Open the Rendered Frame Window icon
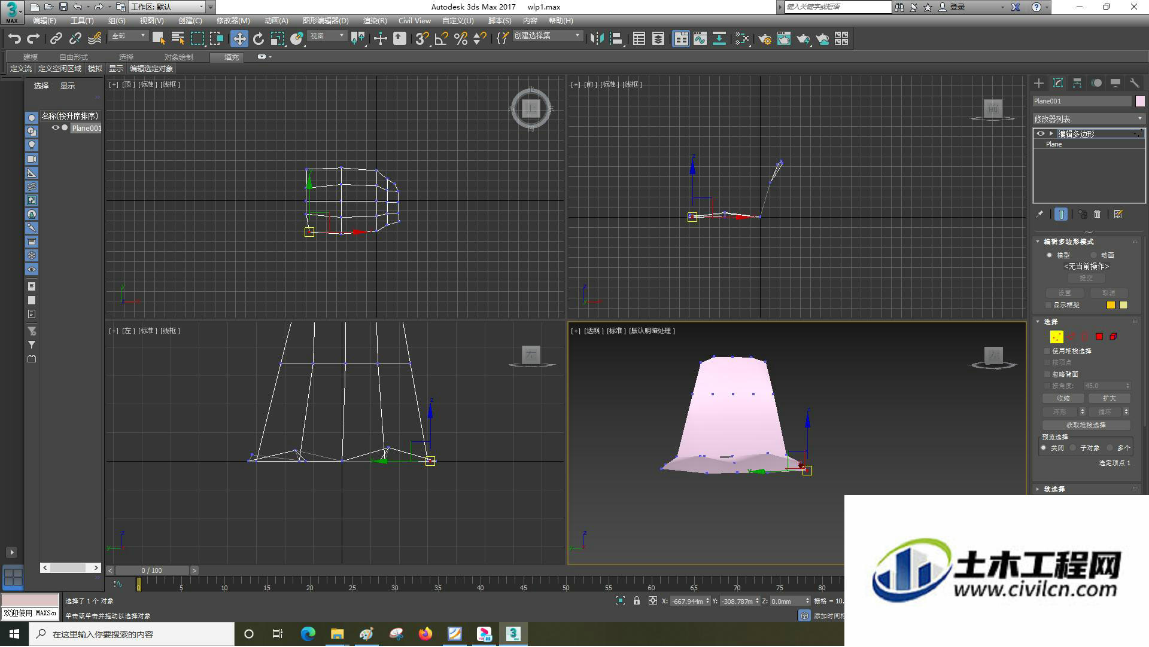Image resolution: width=1149 pixels, height=647 pixels. click(x=784, y=39)
